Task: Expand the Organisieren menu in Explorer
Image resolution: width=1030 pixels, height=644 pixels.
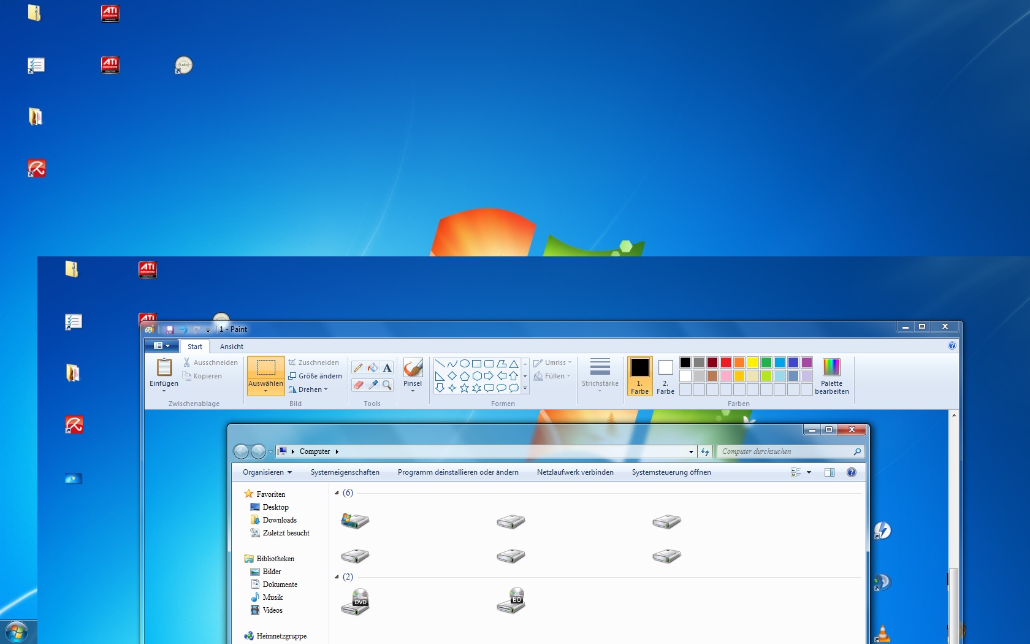Action: (267, 472)
